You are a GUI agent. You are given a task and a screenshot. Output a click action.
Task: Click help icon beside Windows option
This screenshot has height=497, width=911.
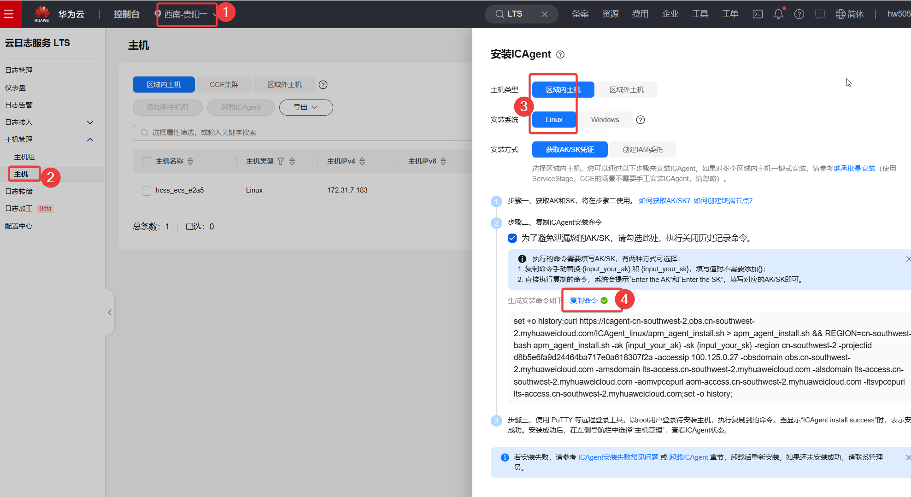(x=641, y=120)
